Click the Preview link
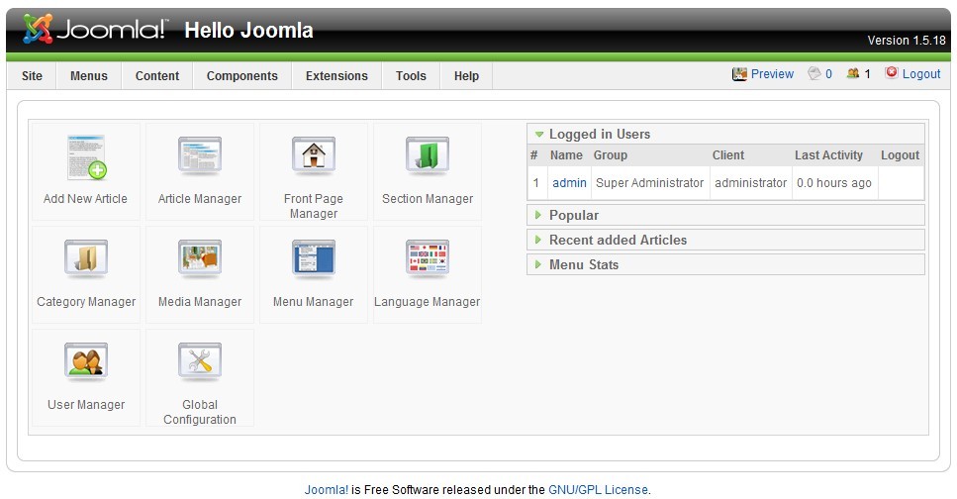Image resolution: width=957 pixels, height=499 pixels. click(x=772, y=74)
